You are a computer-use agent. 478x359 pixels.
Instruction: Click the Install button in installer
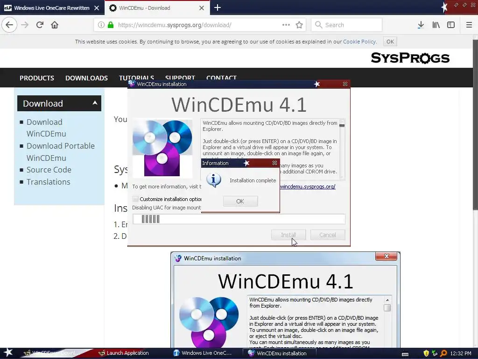point(288,235)
